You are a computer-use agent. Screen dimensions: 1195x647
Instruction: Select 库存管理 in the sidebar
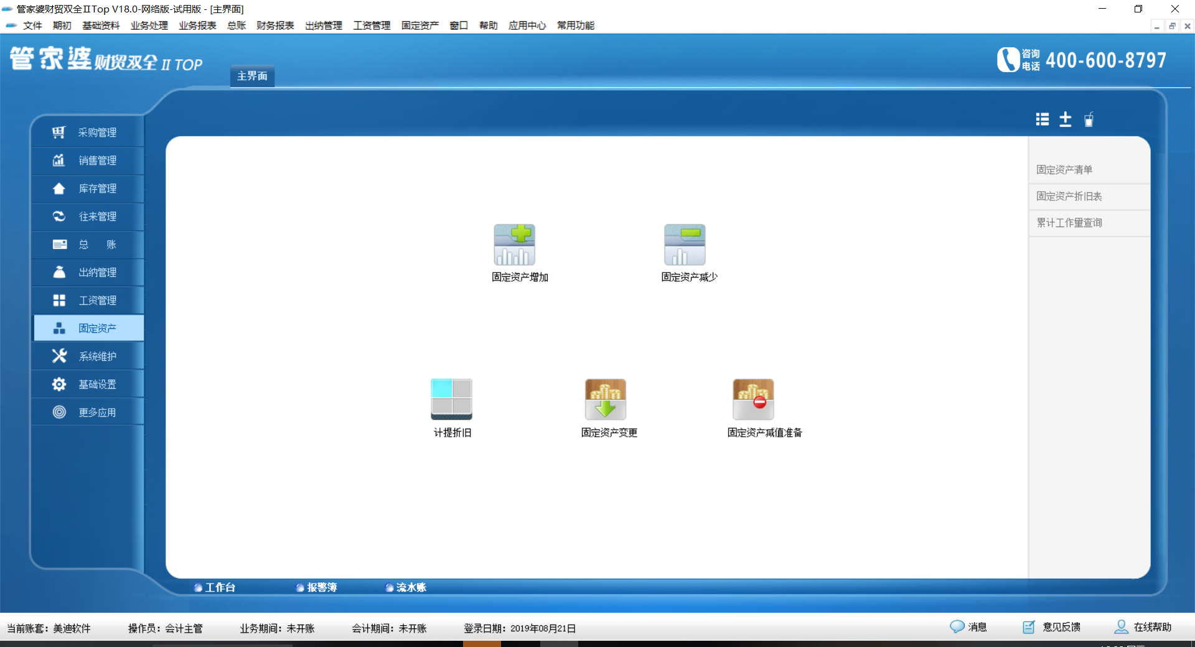(x=88, y=189)
